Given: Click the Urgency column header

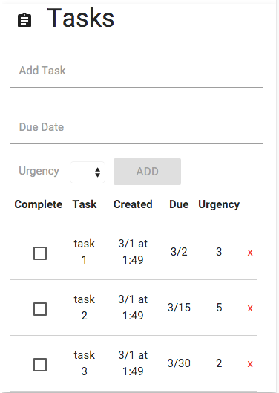Looking at the screenshot, I should tap(219, 205).
